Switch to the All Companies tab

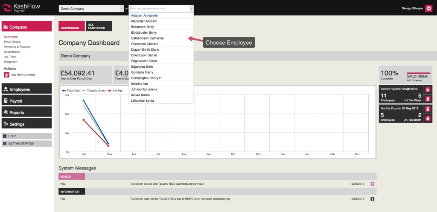[x=99, y=26]
